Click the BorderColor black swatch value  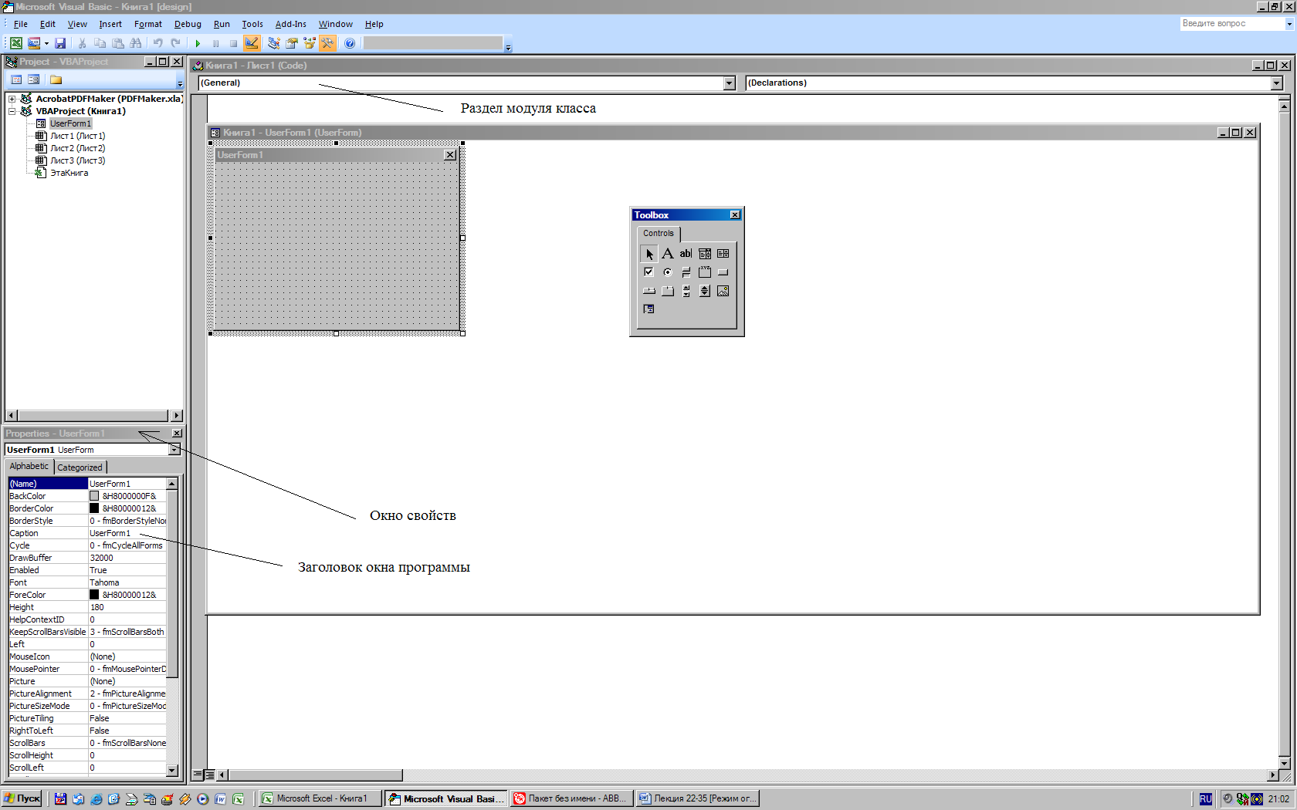tap(94, 508)
